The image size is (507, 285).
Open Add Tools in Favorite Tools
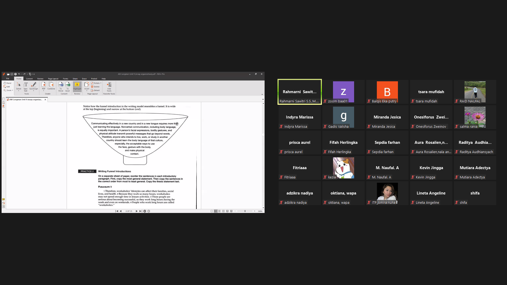click(x=109, y=87)
